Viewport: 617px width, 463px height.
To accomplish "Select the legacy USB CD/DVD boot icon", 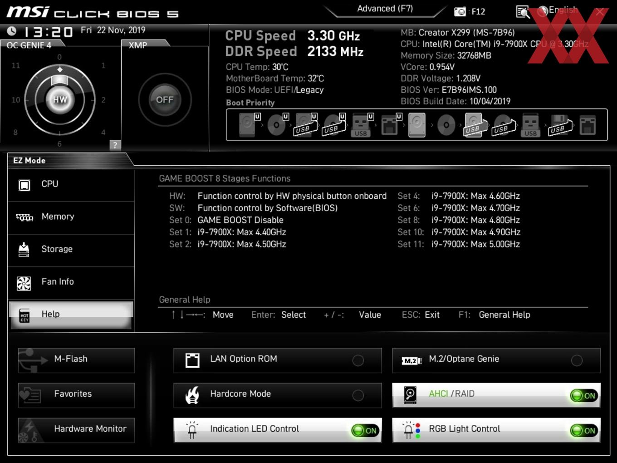I will (504, 125).
